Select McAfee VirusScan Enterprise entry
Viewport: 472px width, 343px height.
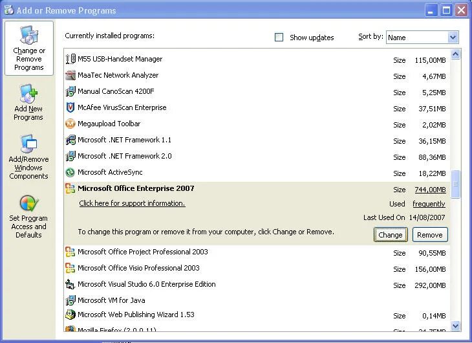tap(257, 107)
